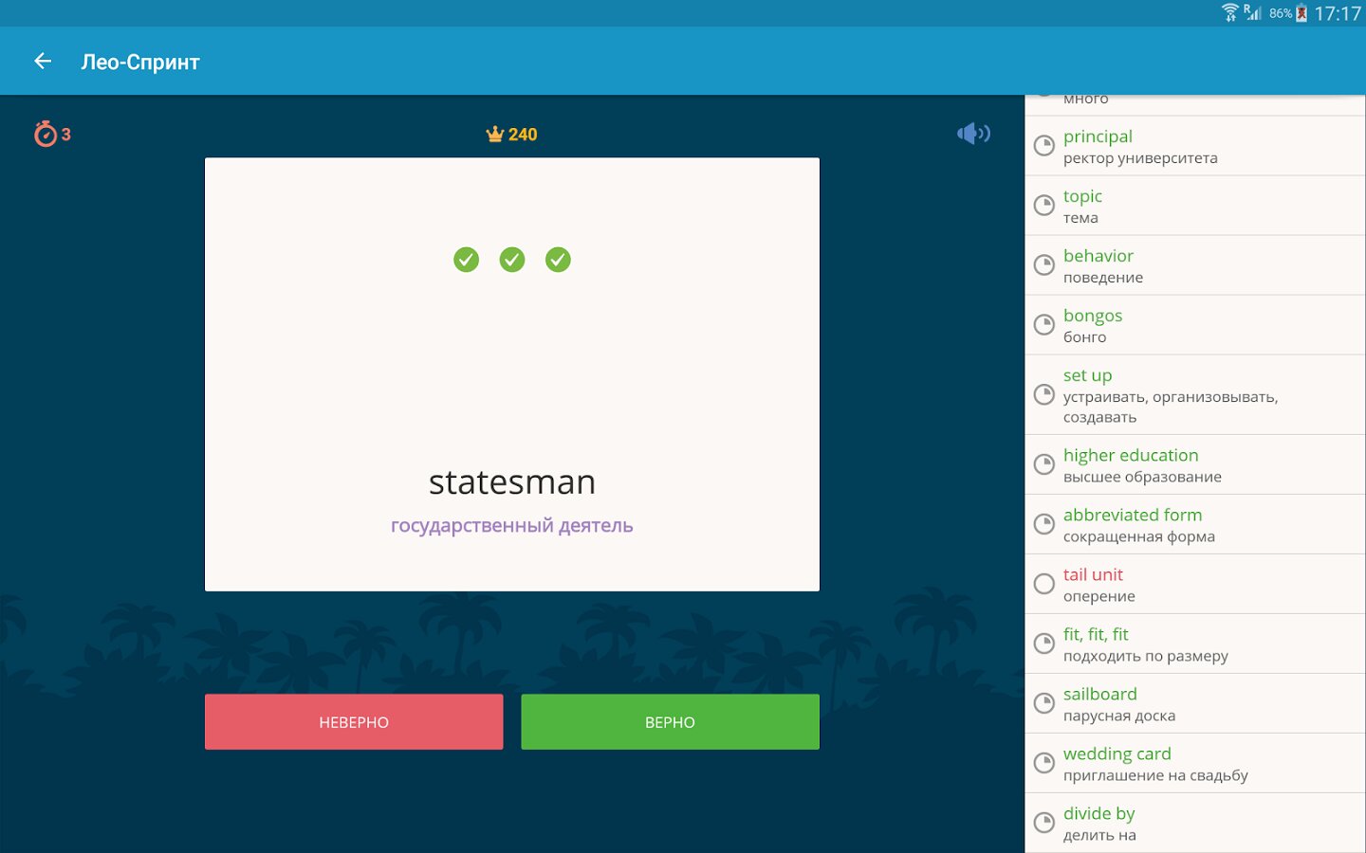Tap the third green checkmark on card
Image resolution: width=1366 pixels, height=853 pixels.
coord(558,260)
